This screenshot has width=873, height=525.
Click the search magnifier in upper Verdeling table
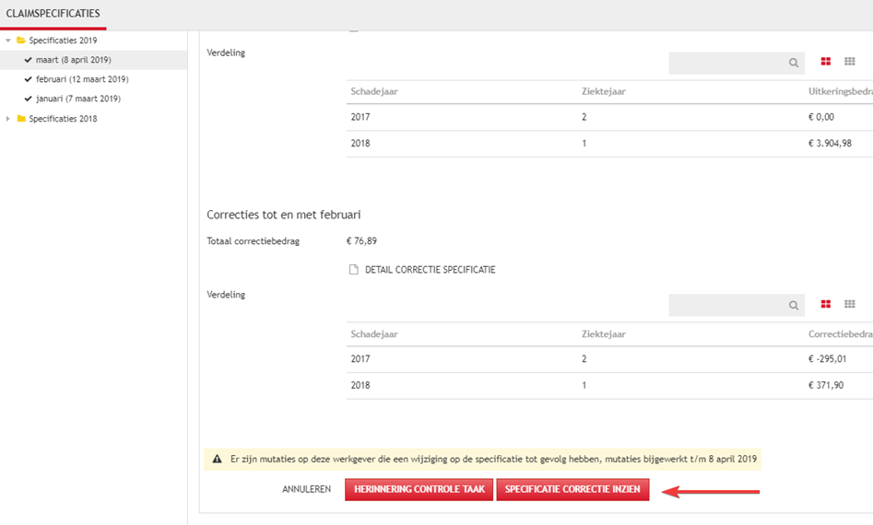(793, 63)
